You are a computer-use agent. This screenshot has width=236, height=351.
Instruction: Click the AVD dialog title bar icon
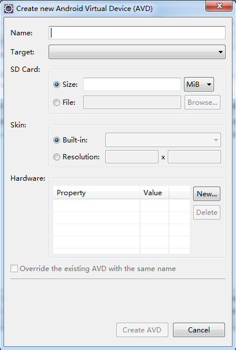coord(9,9)
